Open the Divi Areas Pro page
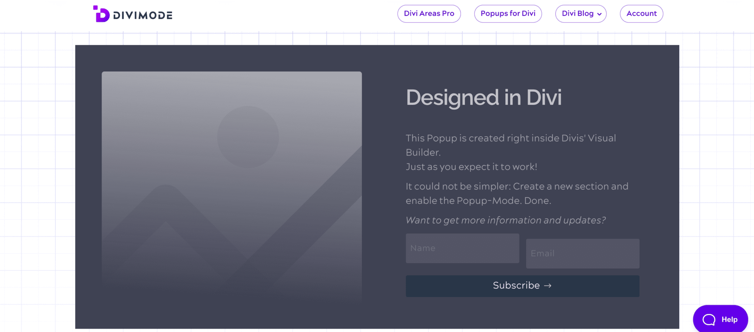This screenshot has height=332, width=754. pos(429,14)
